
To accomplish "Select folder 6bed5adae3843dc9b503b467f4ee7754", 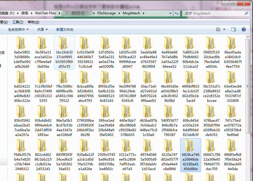I will [x=233, y=53].
